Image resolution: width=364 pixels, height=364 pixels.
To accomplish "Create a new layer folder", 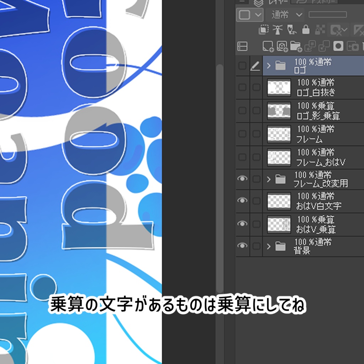I will 295,46.
